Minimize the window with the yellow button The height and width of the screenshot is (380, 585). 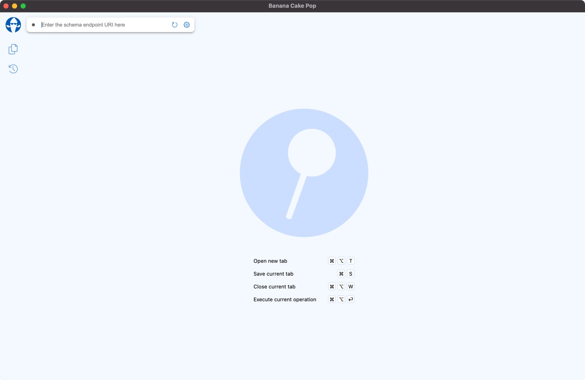point(15,6)
